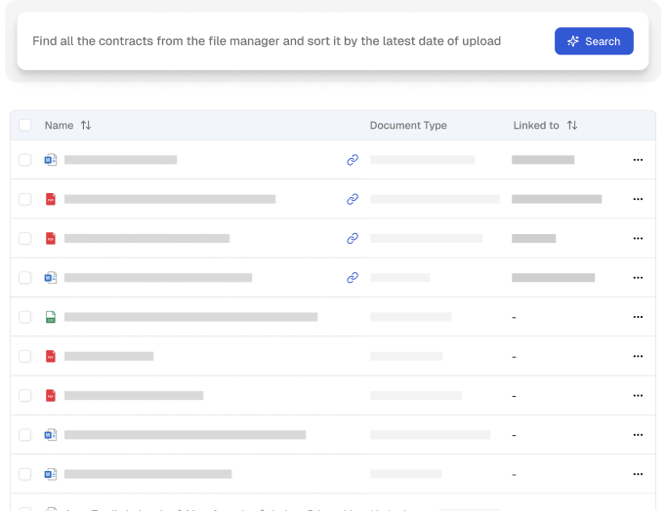
Task: Click the Document Type column header
Action: click(x=408, y=125)
